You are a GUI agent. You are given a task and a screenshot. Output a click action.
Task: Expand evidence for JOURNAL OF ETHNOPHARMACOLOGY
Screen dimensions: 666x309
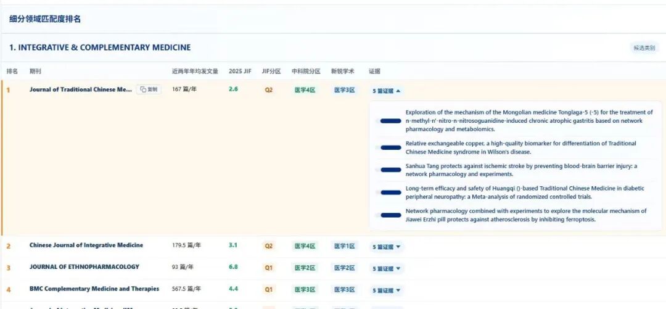pyautogui.click(x=386, y=269)
